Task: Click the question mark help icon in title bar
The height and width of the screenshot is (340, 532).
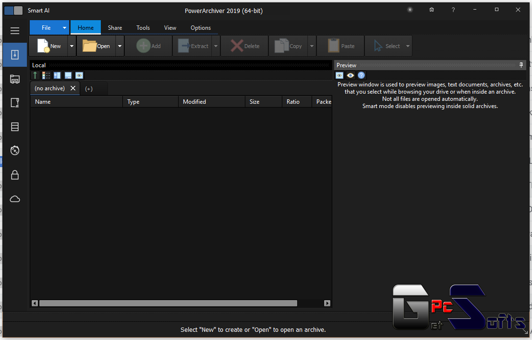Action: click(453, 10)
